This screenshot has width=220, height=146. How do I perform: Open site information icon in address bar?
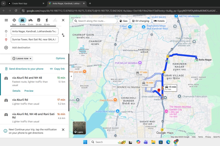[23, 11]
